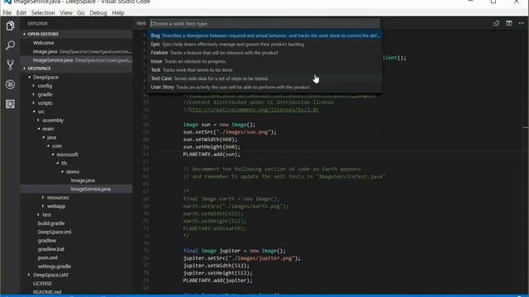Expand the assembly folder

[53, 120]
